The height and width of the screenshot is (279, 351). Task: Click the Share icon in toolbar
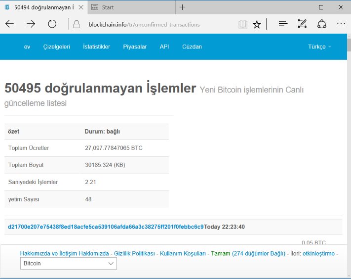(322, 24)
